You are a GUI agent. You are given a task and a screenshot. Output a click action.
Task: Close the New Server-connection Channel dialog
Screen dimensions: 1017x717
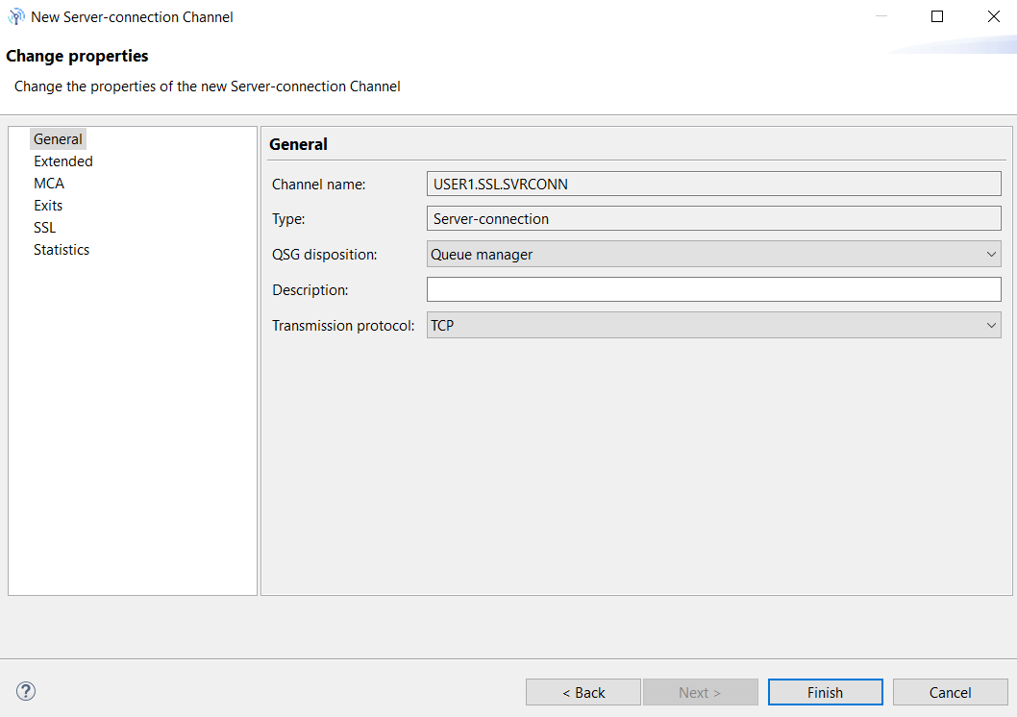tap(994, 16)
